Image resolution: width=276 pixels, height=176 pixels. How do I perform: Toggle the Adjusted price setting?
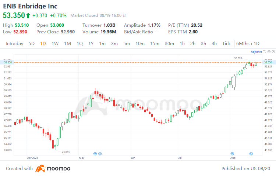[256, 52]
